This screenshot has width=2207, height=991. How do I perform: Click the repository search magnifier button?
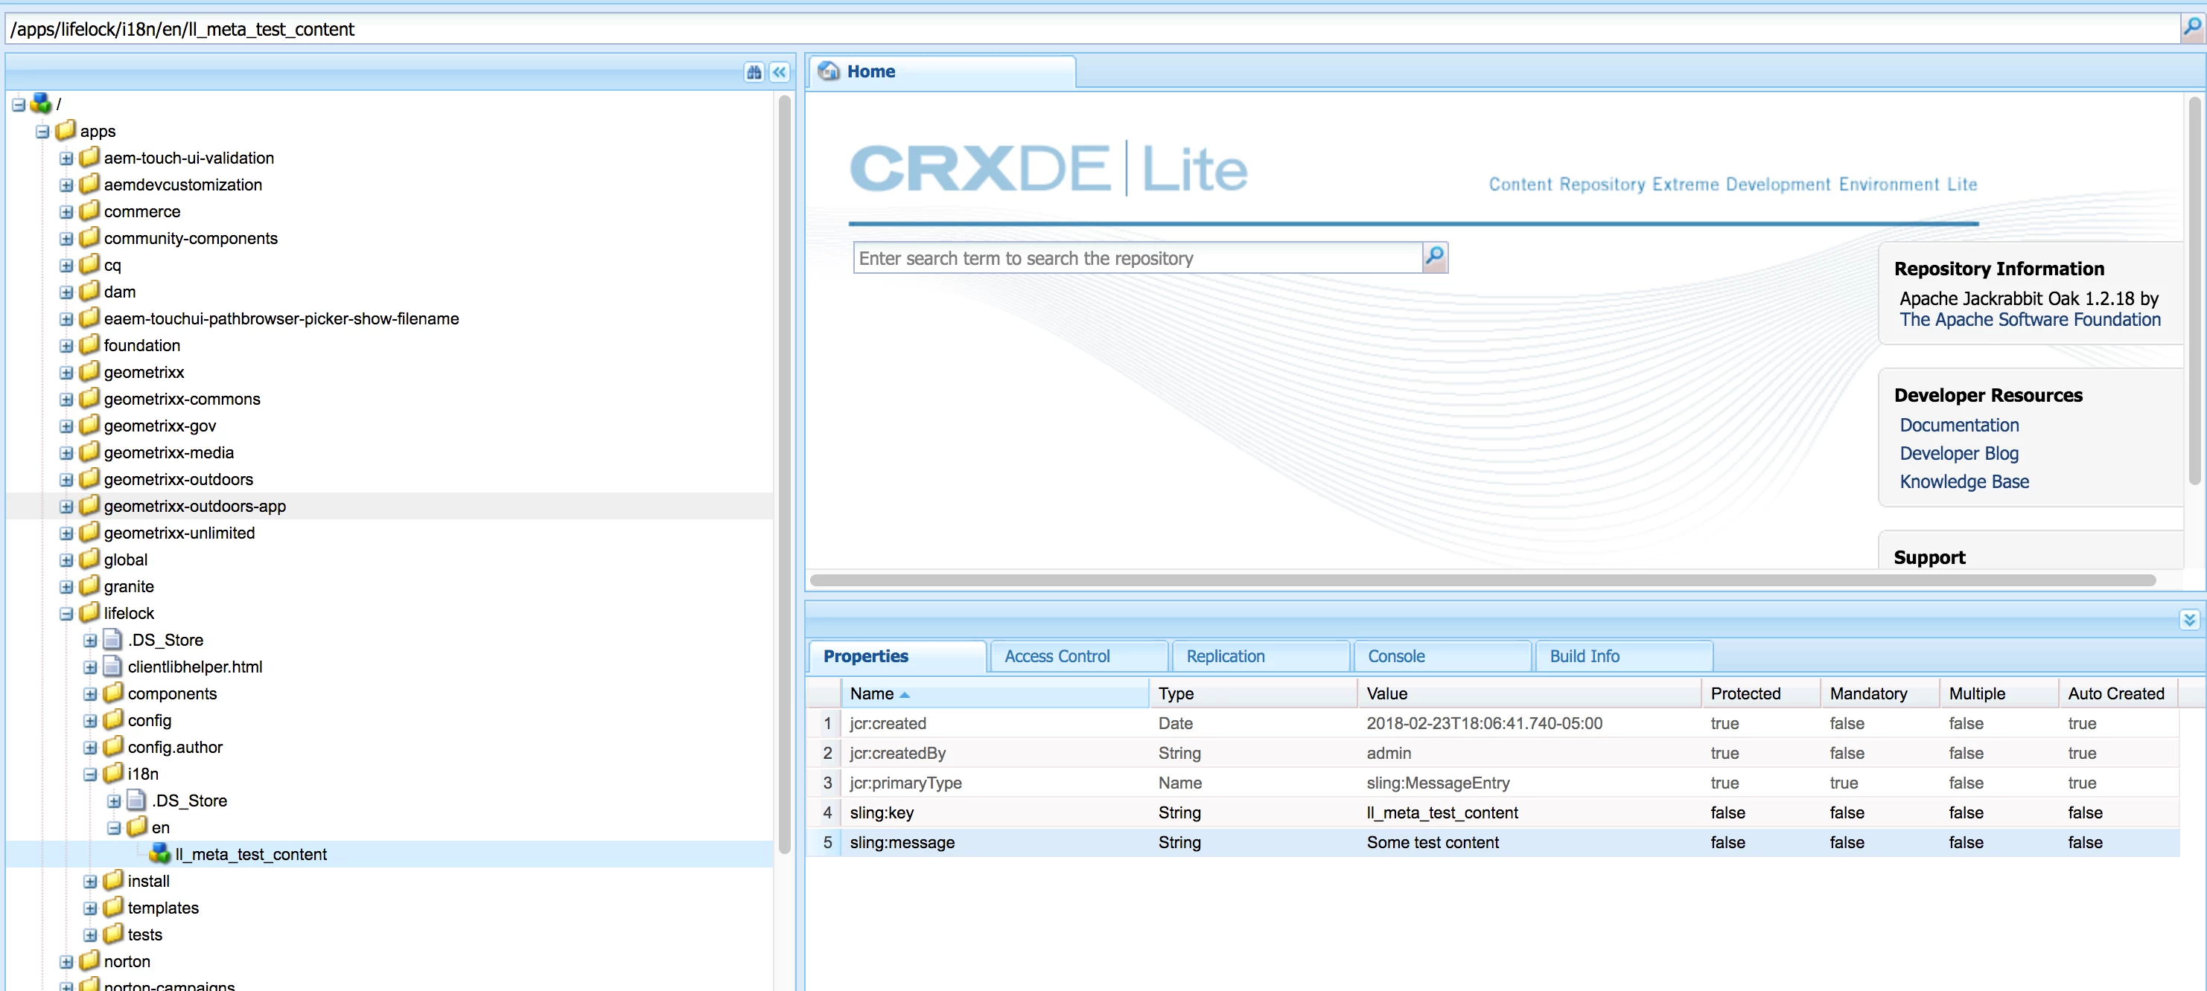(x=1434, y=257)
